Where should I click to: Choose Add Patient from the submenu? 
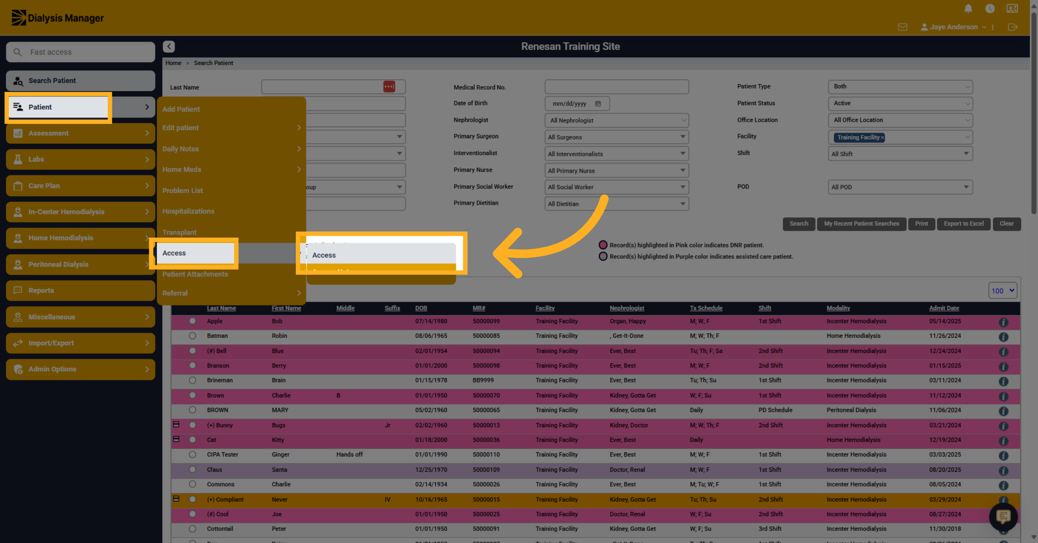click(181, 109)
